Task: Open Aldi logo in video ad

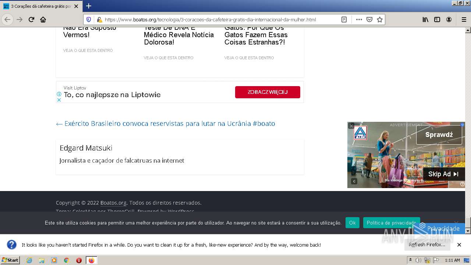Action: 360,133
